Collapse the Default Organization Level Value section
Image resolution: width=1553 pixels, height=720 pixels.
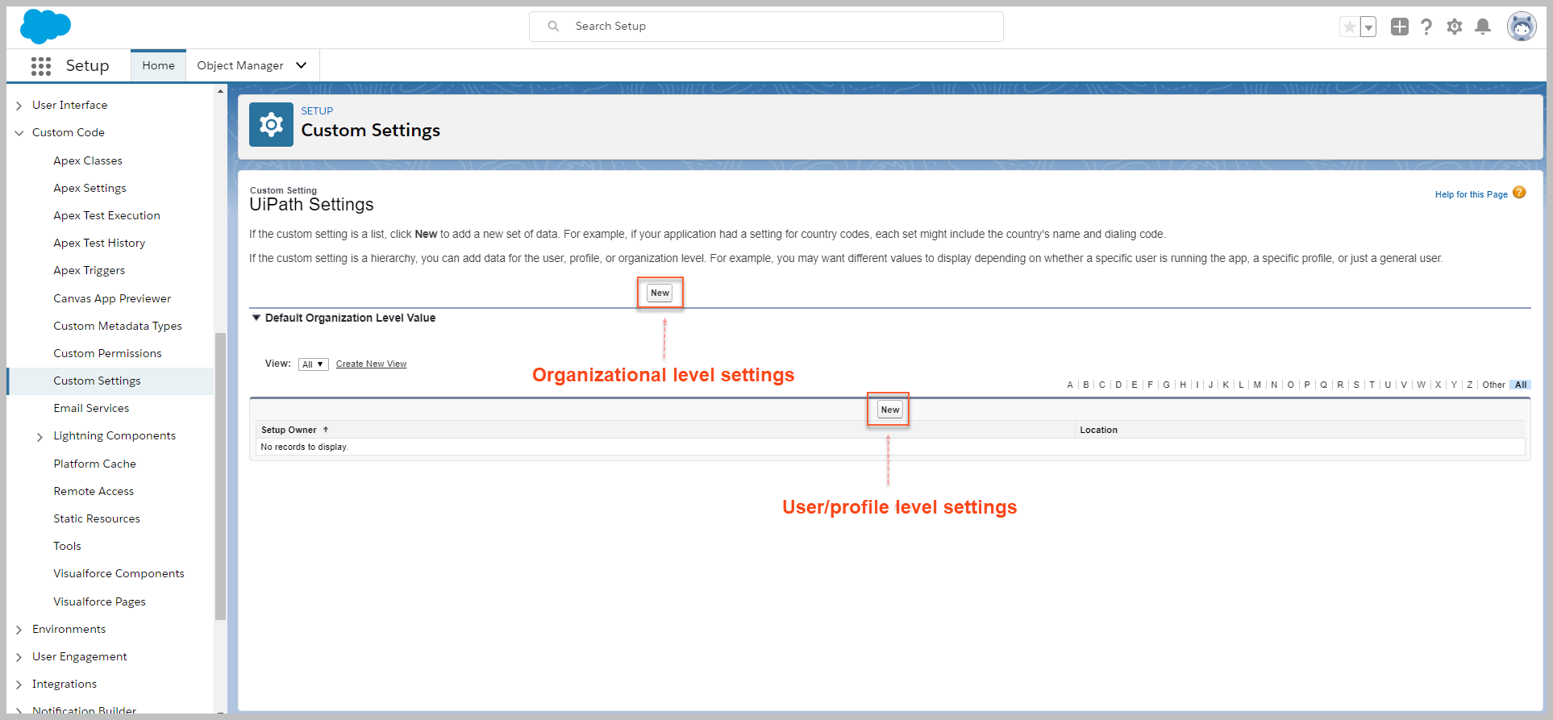coord(256,318)
